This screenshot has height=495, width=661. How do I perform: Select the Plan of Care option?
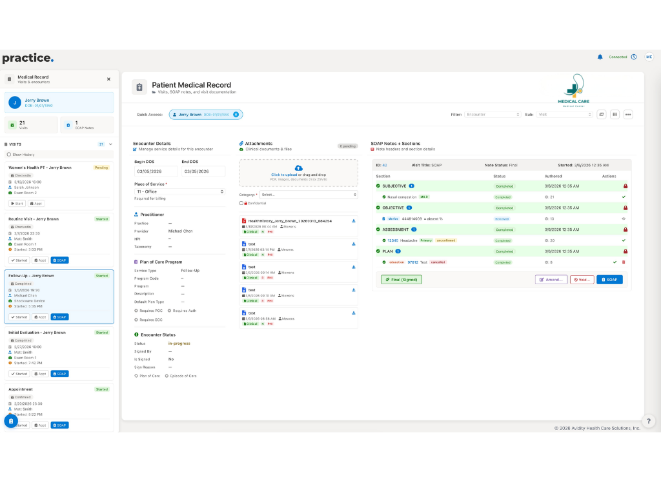coord(136,376)
